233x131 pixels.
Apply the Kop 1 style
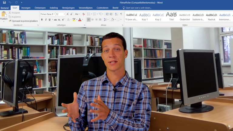tap(145, 16)
